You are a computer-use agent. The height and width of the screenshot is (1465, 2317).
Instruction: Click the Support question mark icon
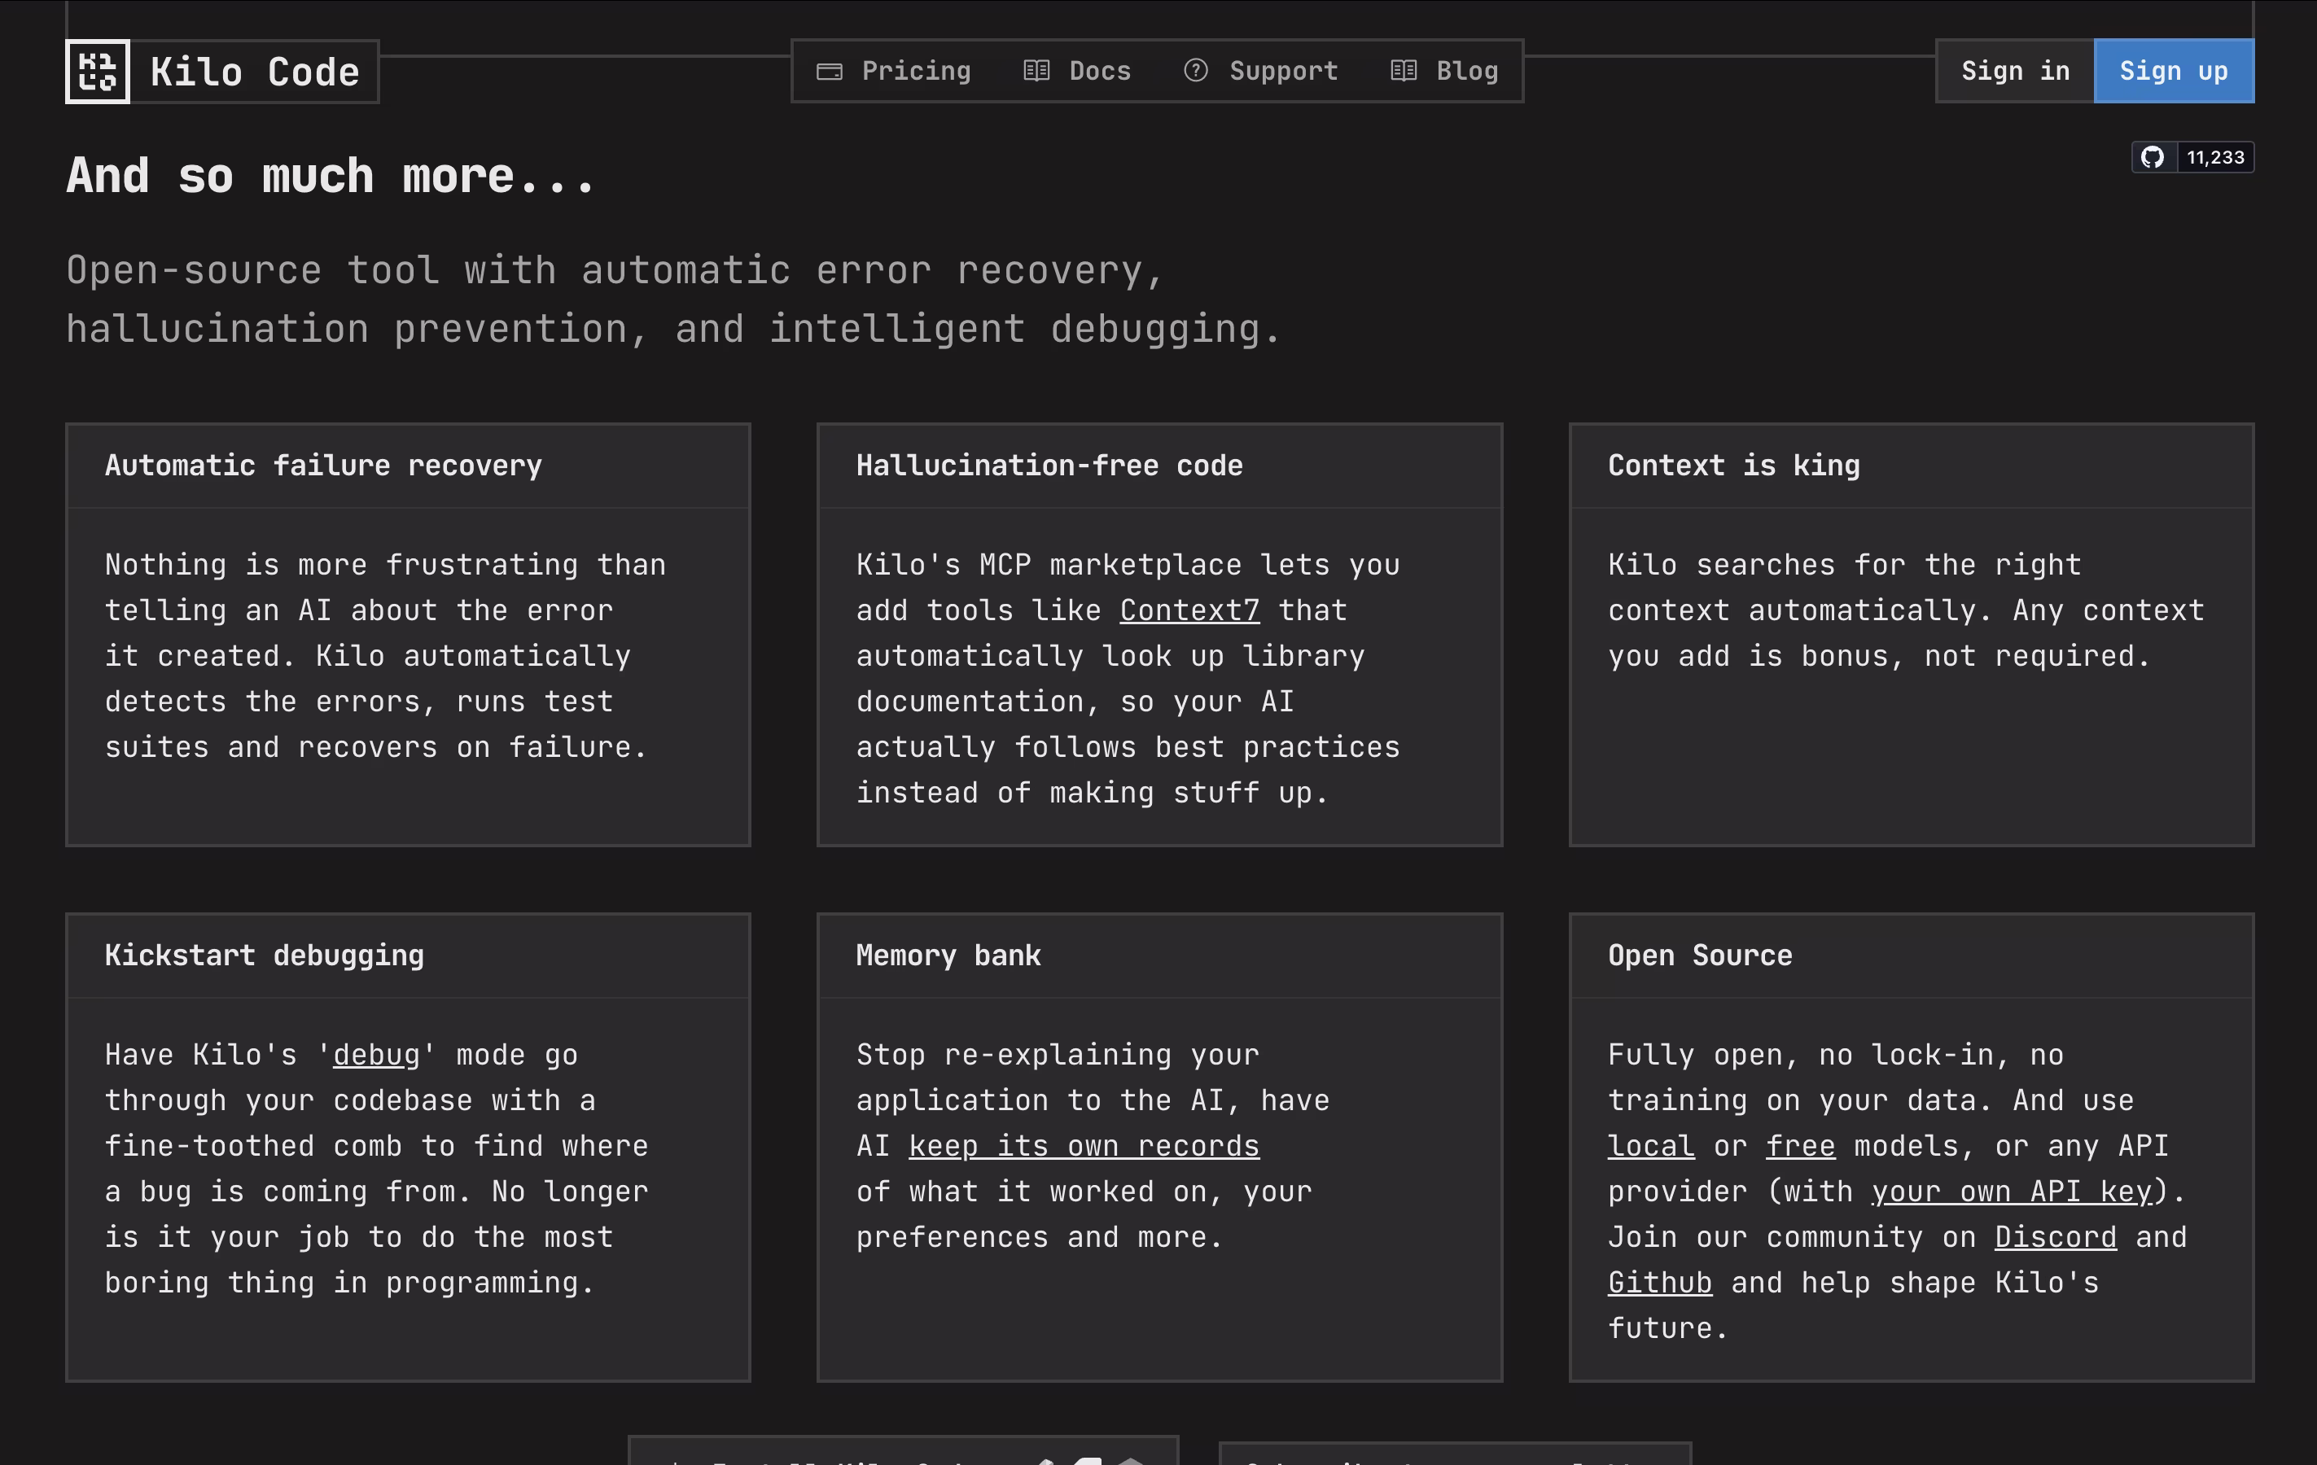(1195, 71)
